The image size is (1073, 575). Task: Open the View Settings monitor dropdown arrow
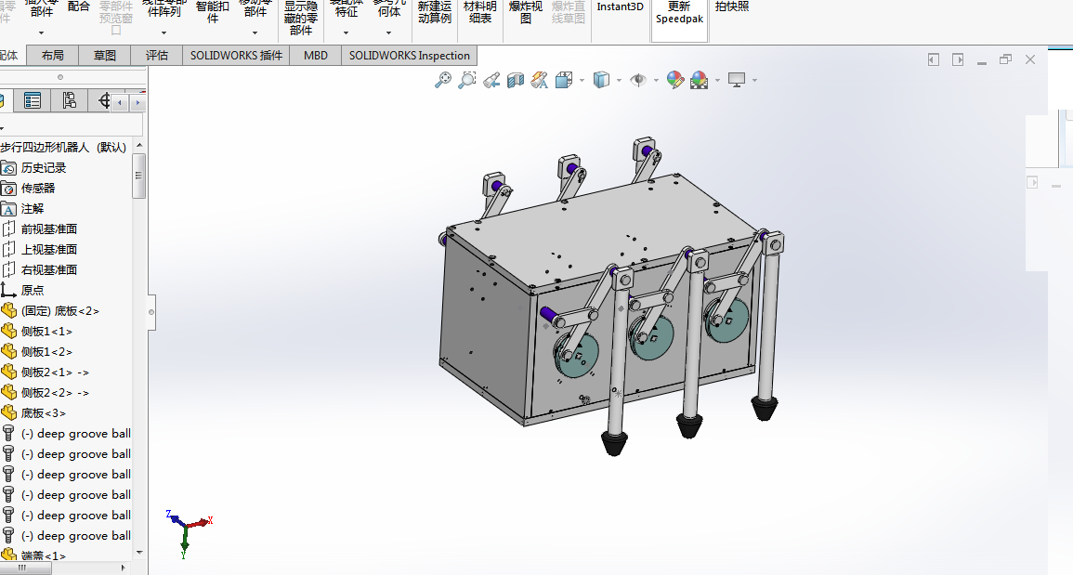click(x=754, y=81)
